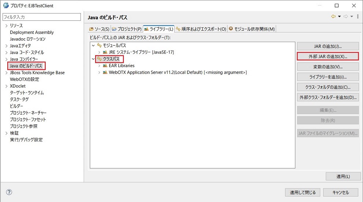This screenshot has height=202, width=363.
Task: Click the help question mark icon
Action: 9,192
